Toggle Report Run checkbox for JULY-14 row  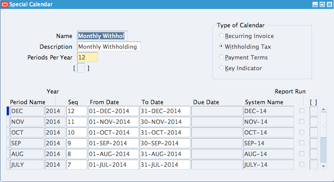tap(302, 164)
